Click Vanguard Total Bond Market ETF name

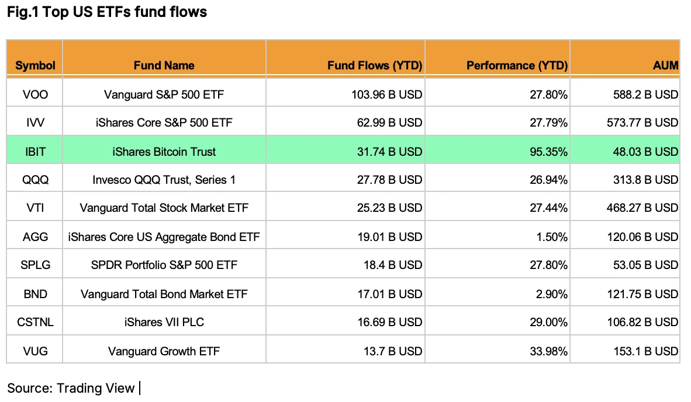[164, 294]
